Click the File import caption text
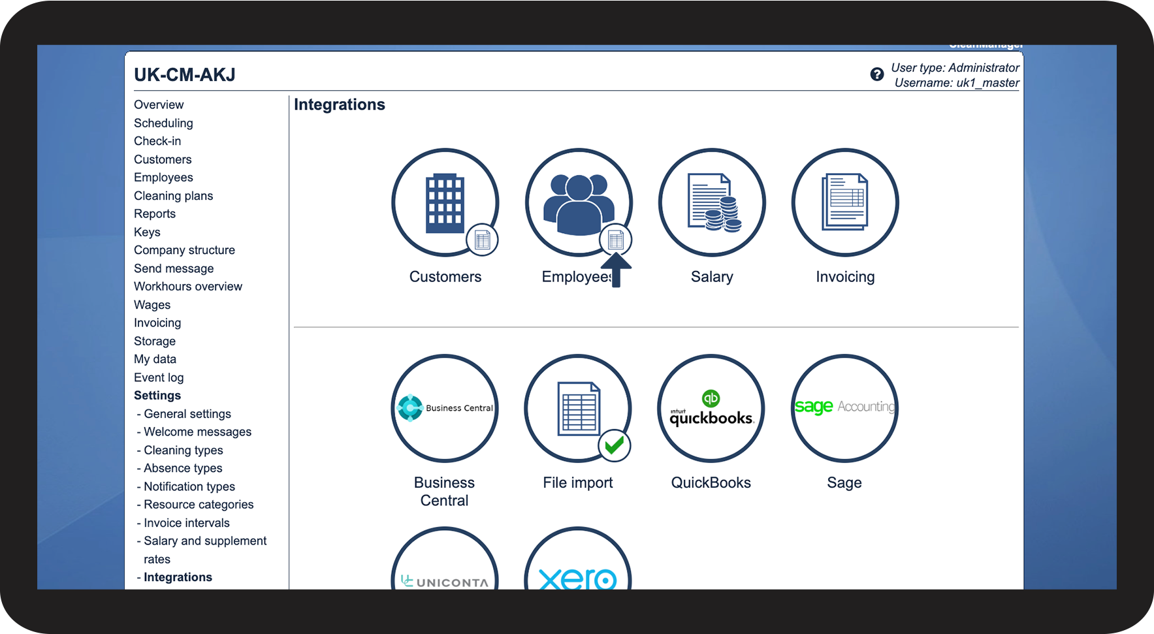This screenshot has width=1154, height=634. point(578,483)
